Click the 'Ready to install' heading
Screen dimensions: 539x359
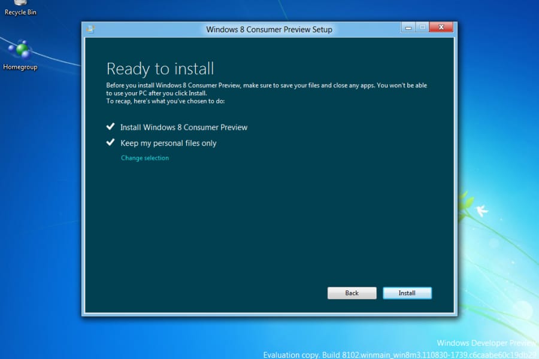click(x=160, y=69)
